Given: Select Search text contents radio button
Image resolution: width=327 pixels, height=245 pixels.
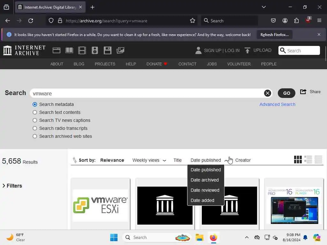Looking at the screenshot, I should 35,112.
